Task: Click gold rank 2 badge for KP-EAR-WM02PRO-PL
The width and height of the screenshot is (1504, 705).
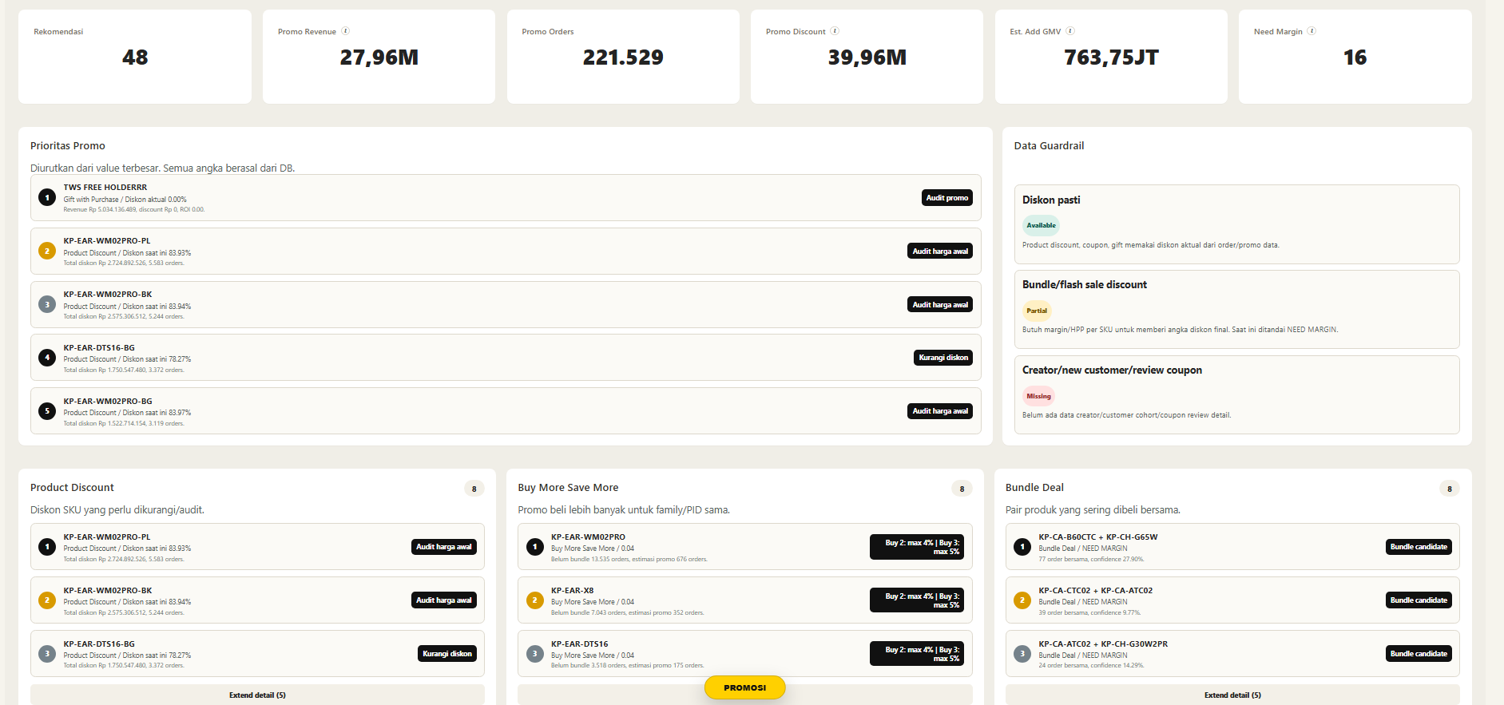Action: coord(47,251)
